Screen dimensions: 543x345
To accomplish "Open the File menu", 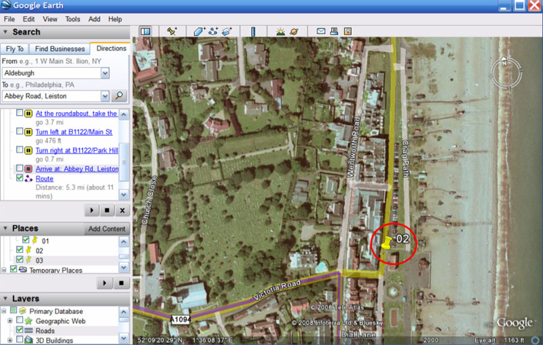I will coord(10,19).
